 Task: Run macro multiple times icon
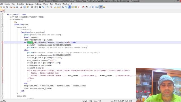(93, 7)
